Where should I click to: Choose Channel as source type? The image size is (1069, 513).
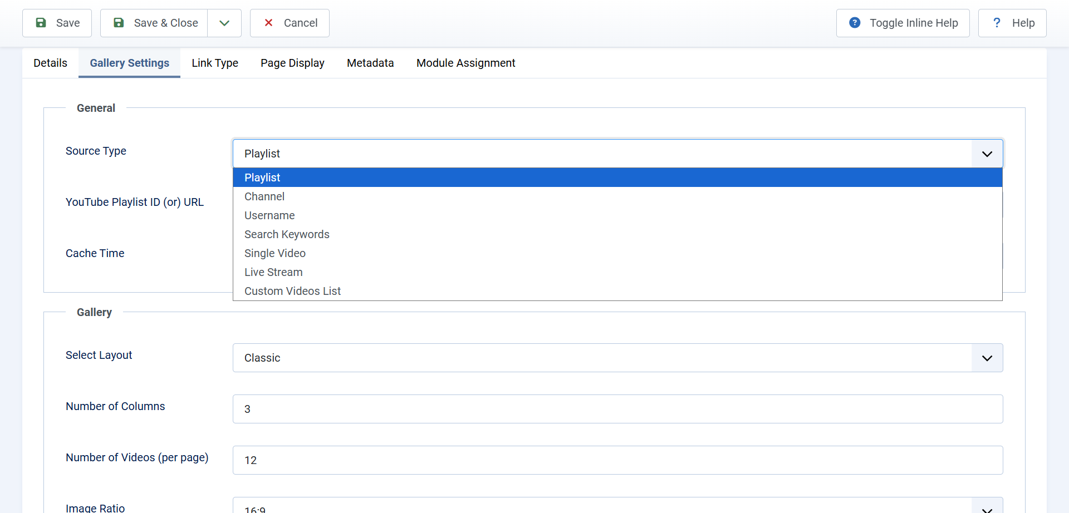[617, 196]
